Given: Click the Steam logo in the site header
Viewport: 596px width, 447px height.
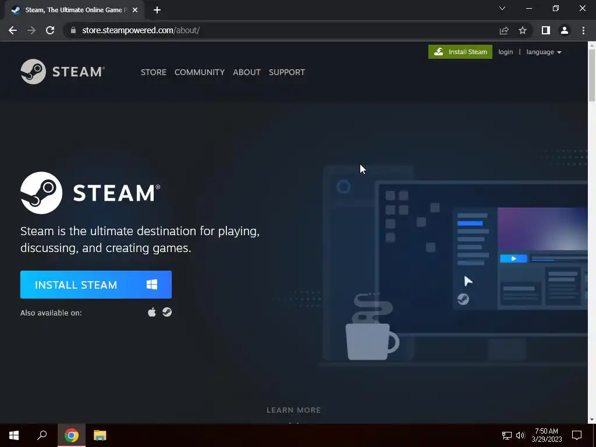Looking at the screenshot, I should tap(63, 72).
